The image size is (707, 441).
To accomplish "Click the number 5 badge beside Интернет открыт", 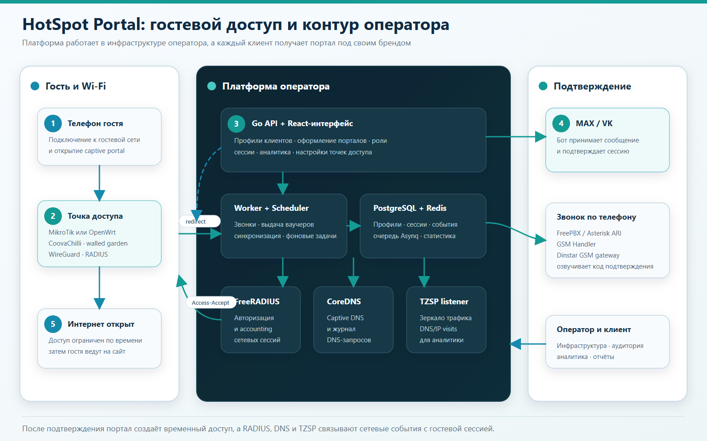I will click(x=53, y=324).
